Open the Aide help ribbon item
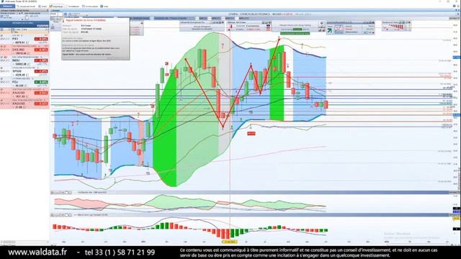Screen dimensions: 461x259 tap(104, 6)
